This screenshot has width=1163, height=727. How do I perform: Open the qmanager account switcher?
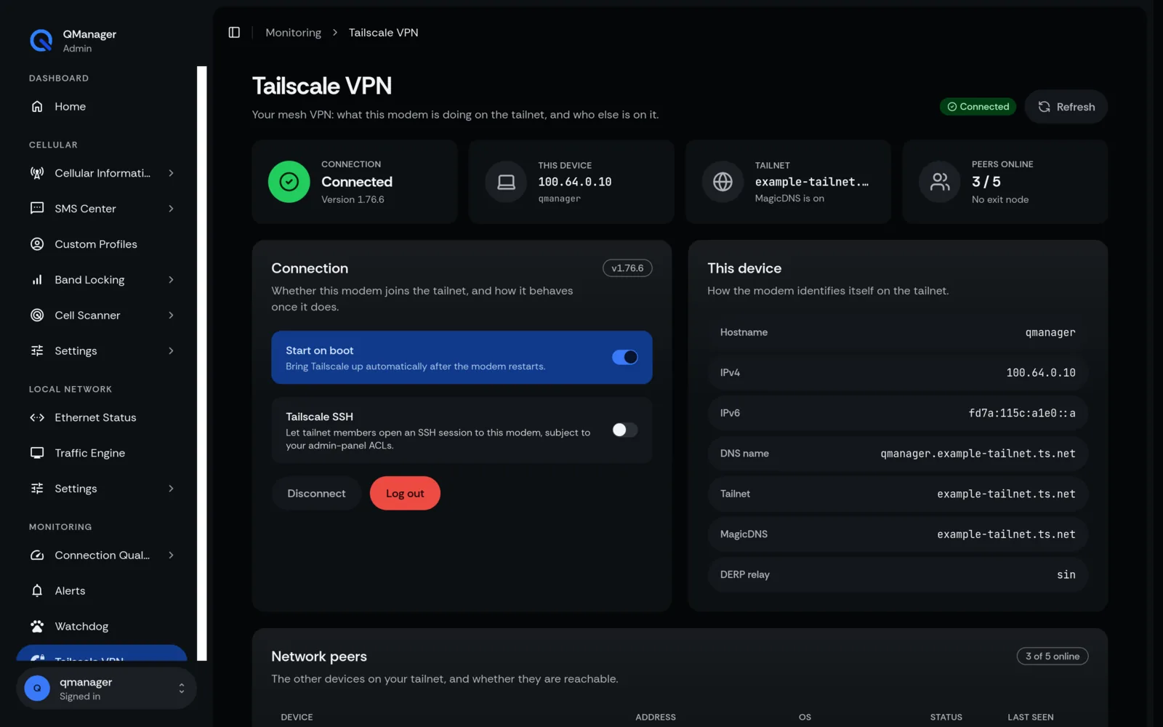106,688
